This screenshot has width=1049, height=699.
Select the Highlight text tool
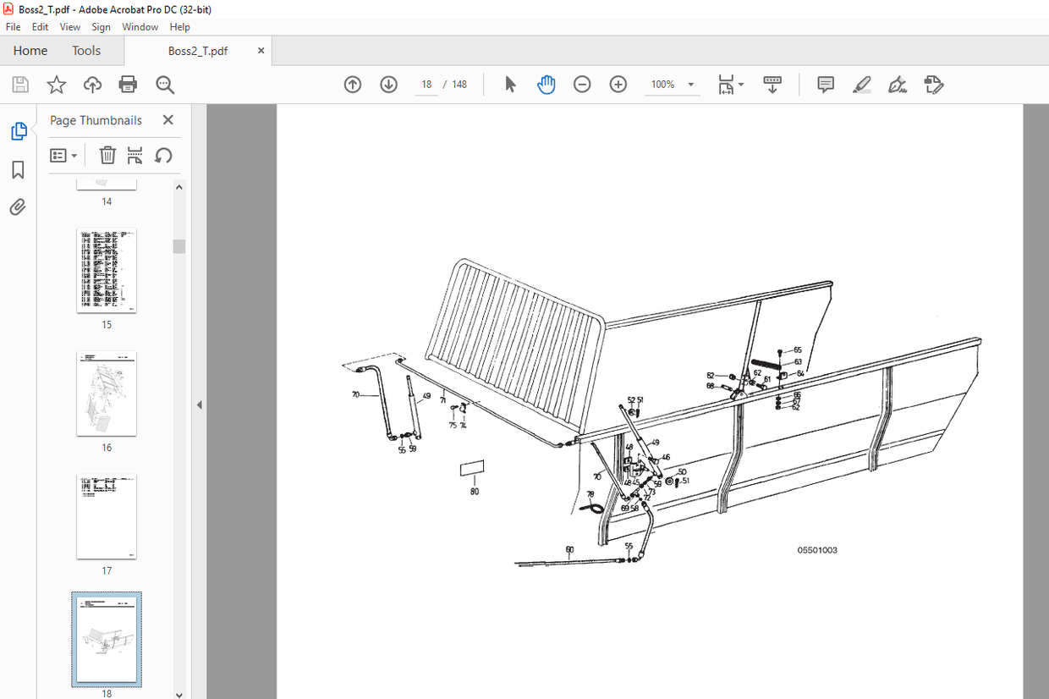[x=861, y=84]
